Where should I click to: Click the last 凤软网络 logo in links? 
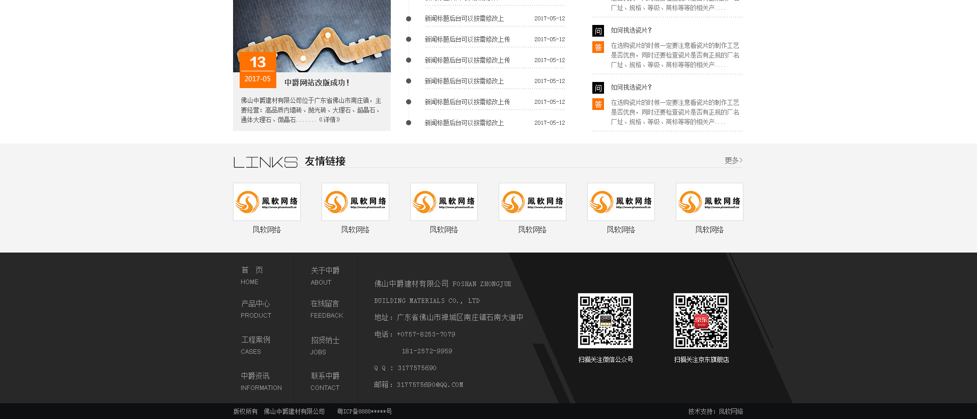[709, 202]
